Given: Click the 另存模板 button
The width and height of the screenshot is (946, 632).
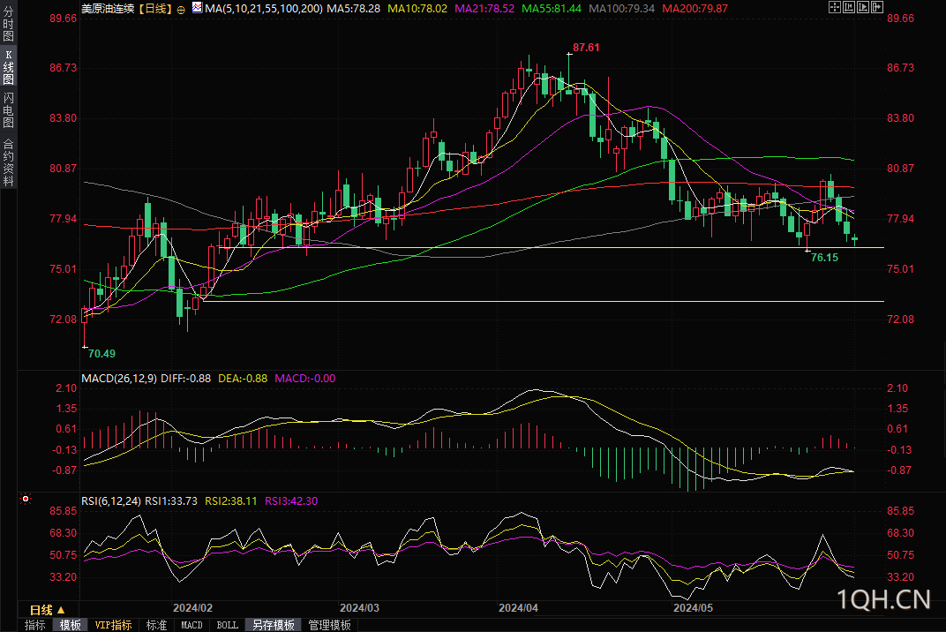Looking at the screenshot, I should 274,625.
